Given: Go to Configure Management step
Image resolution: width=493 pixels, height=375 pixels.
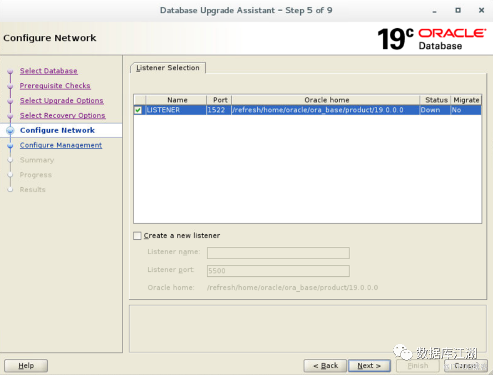Looking at the screenshot, I should pyautogui.click(x=61, y=145).
